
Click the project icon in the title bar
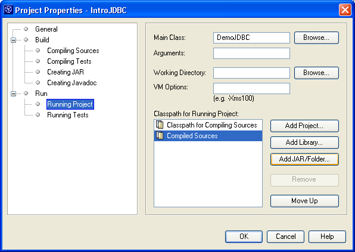(x=8, y=10)
